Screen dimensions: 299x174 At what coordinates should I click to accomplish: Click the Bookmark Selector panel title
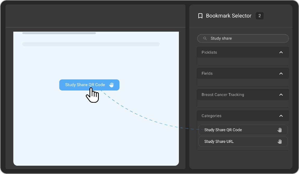pos(229,16)
